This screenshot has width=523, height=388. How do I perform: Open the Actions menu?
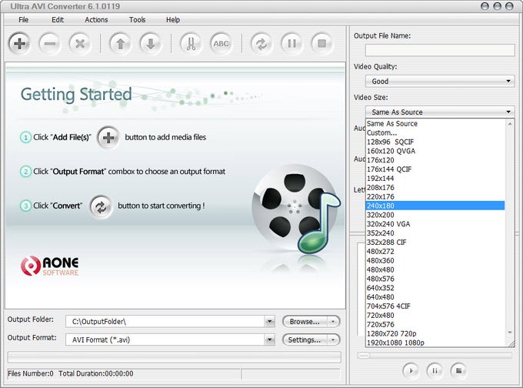96,20
